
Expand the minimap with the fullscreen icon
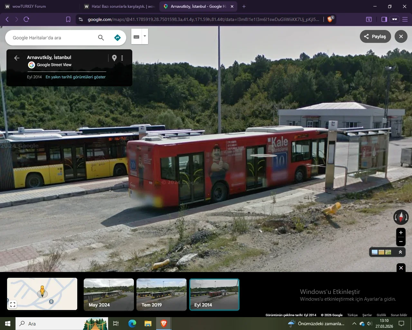pos(13,304)
